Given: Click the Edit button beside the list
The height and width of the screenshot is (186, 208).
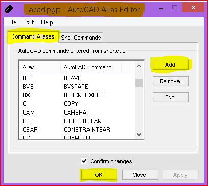Looking at the screenshot, I should 170,97.
